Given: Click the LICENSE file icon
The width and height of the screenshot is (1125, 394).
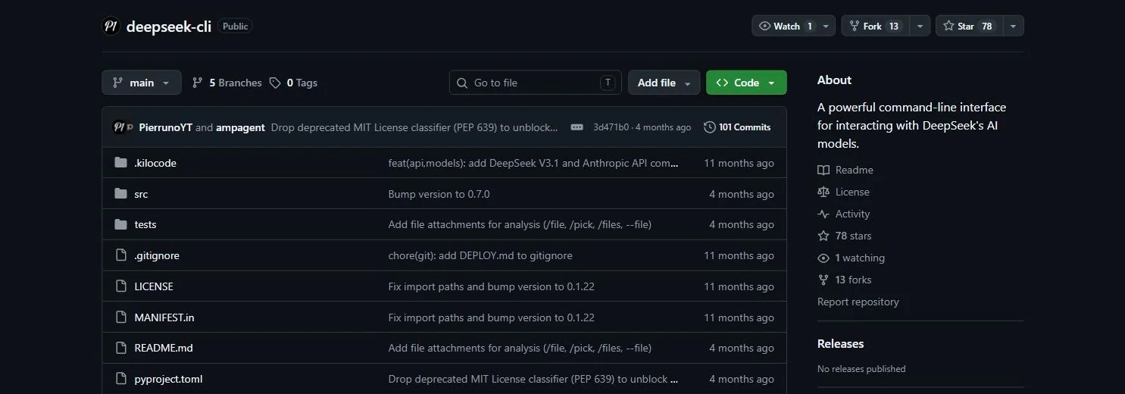Looking at the screenshot, I should [120, 286].
